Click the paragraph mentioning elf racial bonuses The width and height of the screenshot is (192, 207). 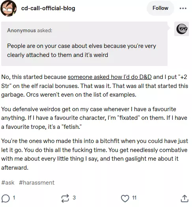click(x=95, y=86)
